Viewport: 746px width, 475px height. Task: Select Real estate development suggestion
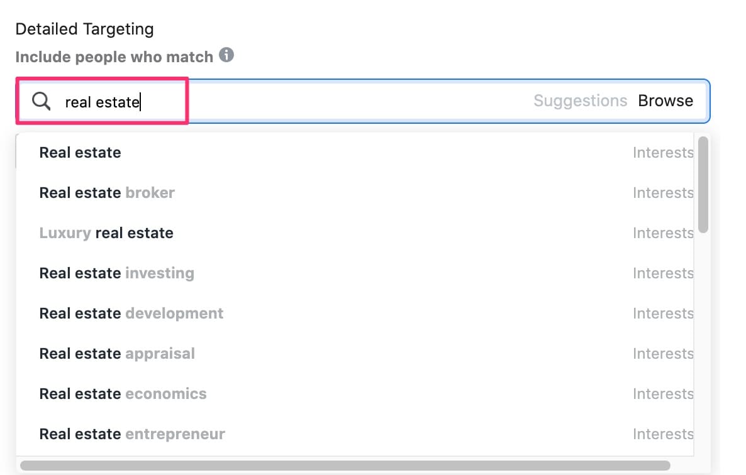tap(355, 314)
